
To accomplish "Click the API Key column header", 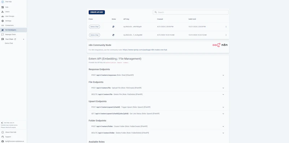I will [x=126, y=19].
